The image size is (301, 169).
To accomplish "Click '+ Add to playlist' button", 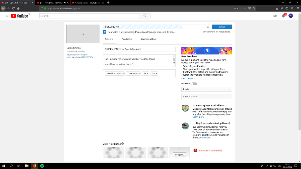I will (x=207, y=96).
